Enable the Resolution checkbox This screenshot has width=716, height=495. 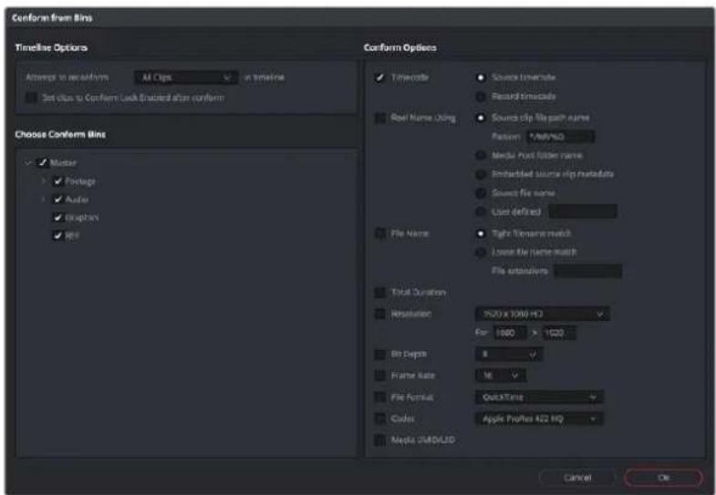coord(379,314)
